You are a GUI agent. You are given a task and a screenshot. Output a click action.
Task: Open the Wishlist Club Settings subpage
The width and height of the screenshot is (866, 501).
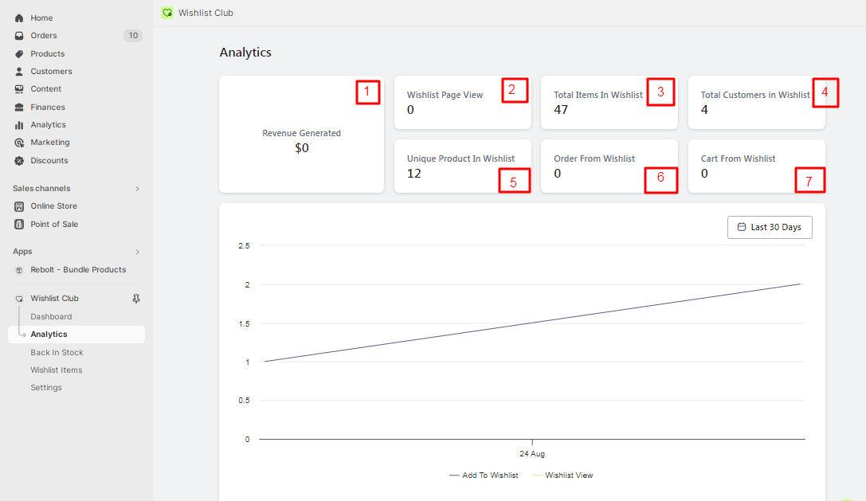[x=46, y=388]
